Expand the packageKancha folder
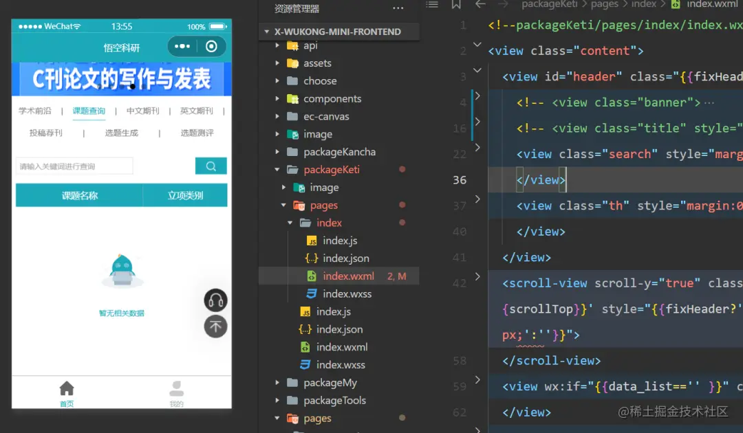 pos(277,152)
